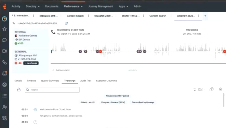The height and width of the screenshot is (128, 226).
Task: Open options menu for 8. Interaction tab
Action: click(x=33, y=16)
